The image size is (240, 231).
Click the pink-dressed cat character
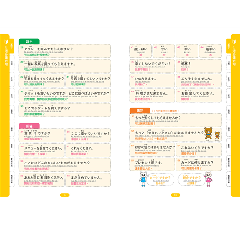[209, 179]
